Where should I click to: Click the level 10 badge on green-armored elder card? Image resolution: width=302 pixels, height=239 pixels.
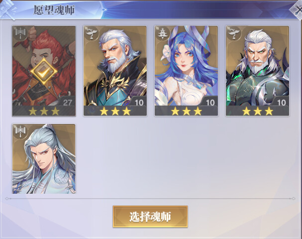281,103
